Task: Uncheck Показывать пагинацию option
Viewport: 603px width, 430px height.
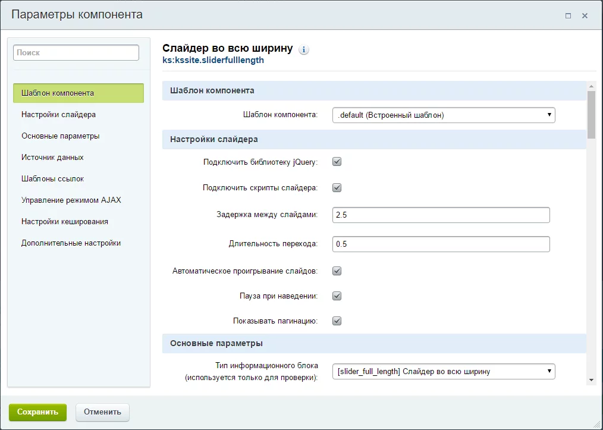Action: 337,321
